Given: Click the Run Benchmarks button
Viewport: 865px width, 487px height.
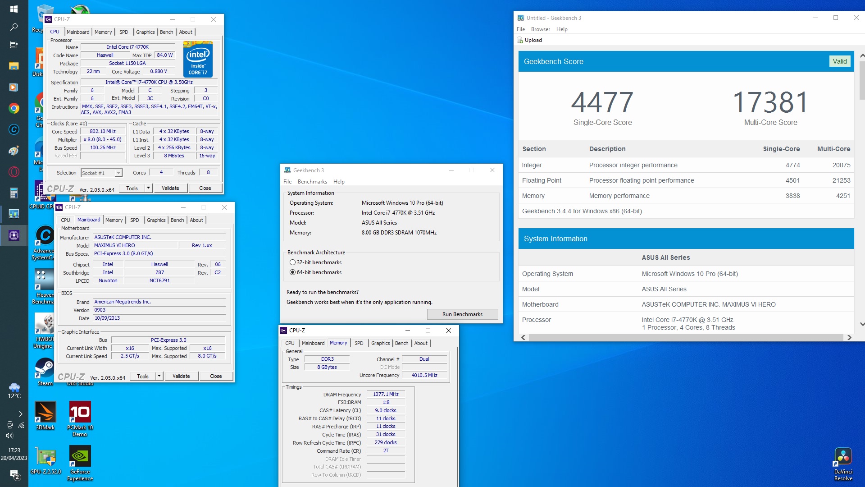Looking at the screenshot, I should coord(462,314).
